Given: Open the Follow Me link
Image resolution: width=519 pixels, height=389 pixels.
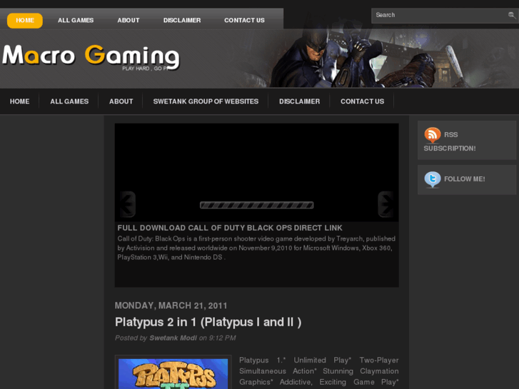Looking at the screenshot, I should 464,179.
